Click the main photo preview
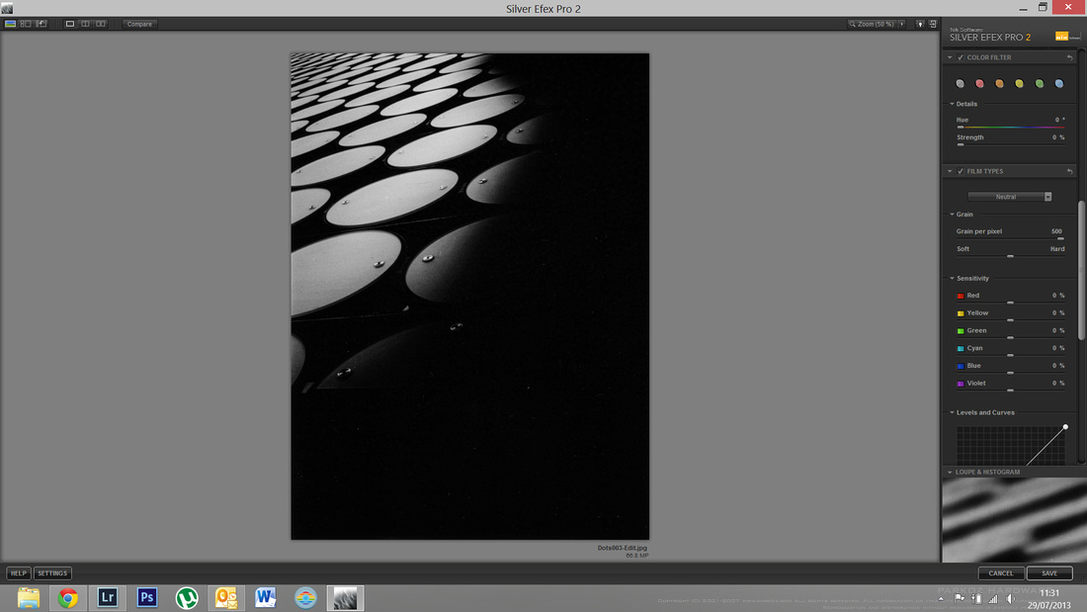The height and width of the screenshot is (612, 1087). [470, 297]
